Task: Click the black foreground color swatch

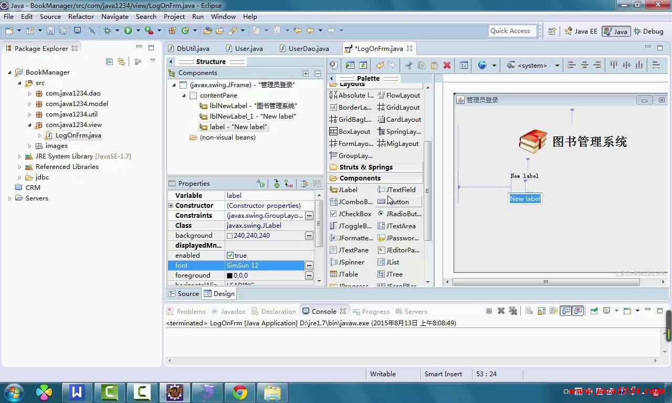Action: [x=229, y=275]
